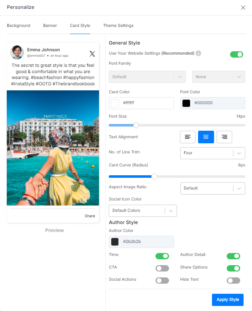Open Social Icon Color dropdown
Image resolution: width=252 pixels, height=311 pixels.
coord(142,211)
